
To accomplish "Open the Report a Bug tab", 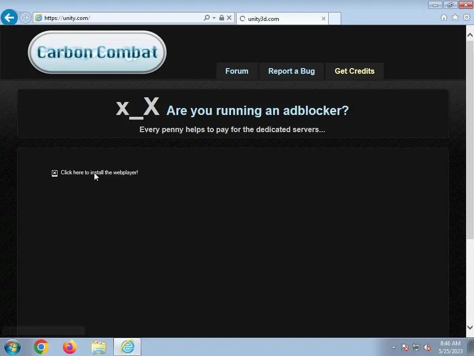I will 292,71.
